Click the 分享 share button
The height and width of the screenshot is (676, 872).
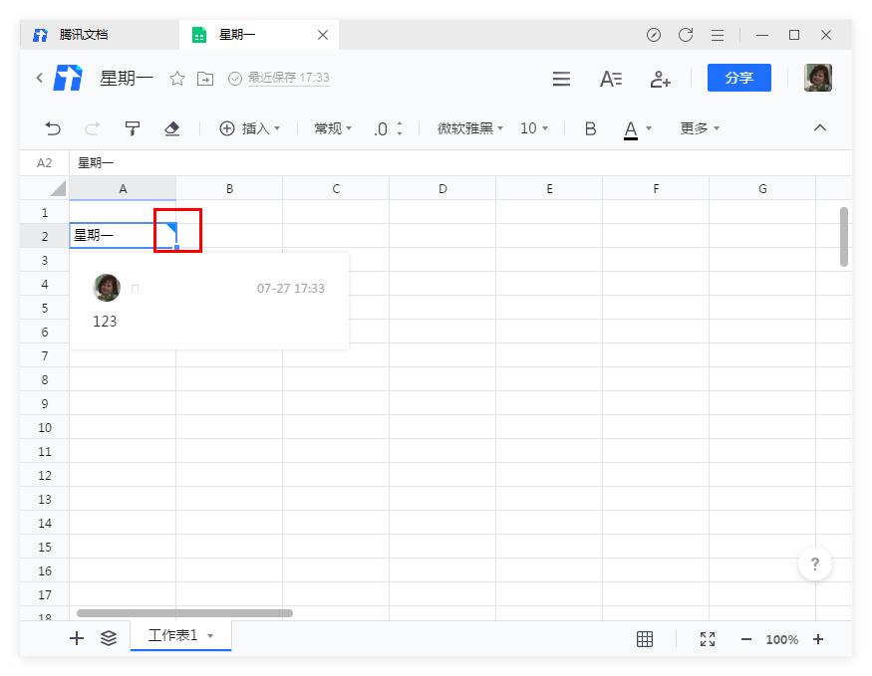click(x=738, y=78)
